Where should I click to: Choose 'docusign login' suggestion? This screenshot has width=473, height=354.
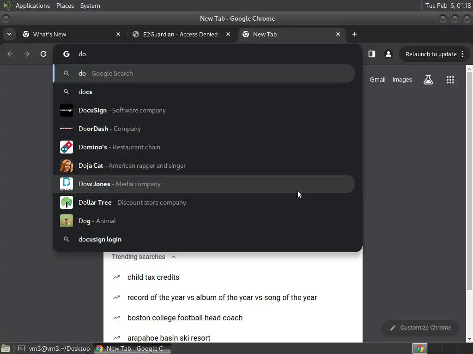pyautogui.click(x=204, y=239)
